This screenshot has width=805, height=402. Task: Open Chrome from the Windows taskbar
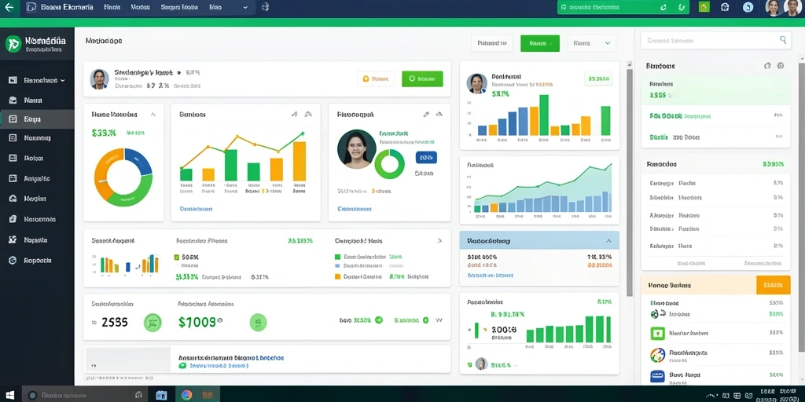click(x=187, y=395)
